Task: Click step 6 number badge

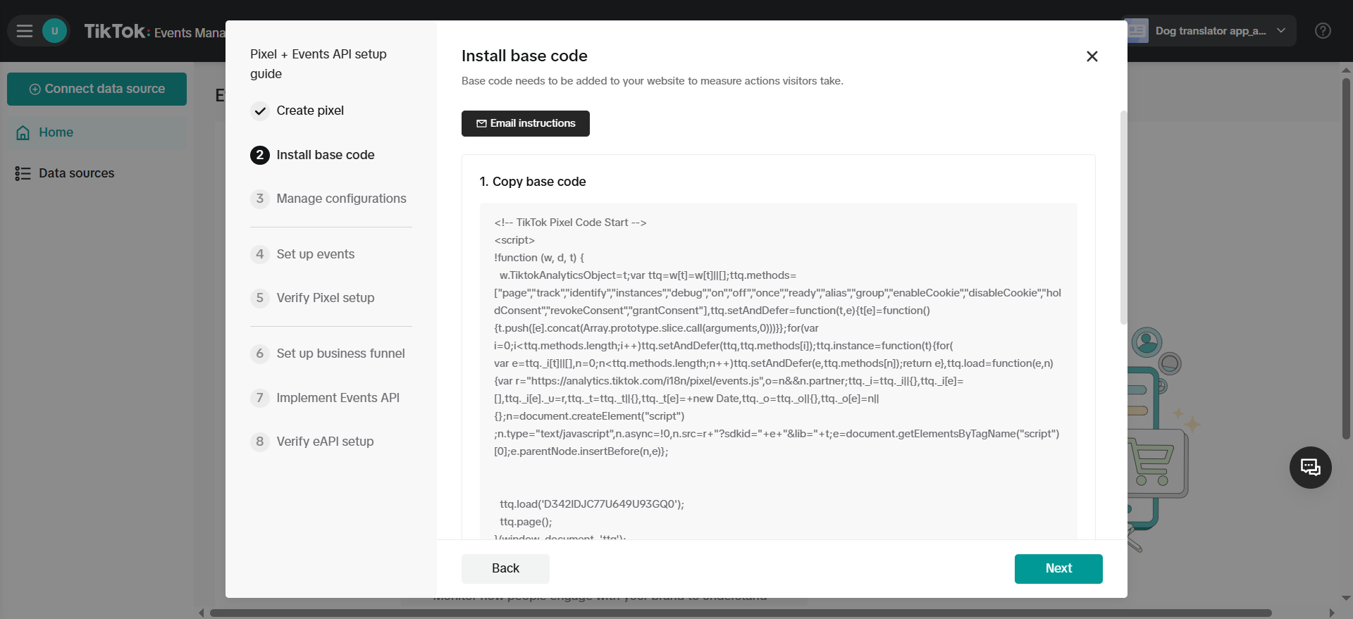Action: tap(260, 354)
